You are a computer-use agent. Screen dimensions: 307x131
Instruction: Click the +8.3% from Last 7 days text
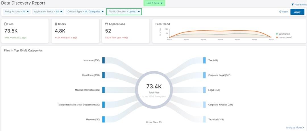tap(117, 38)
